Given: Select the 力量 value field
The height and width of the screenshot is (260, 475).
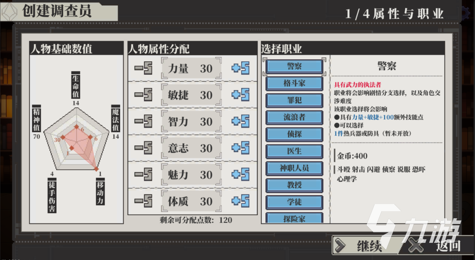Looking at the screenshot, I should 191,68.
